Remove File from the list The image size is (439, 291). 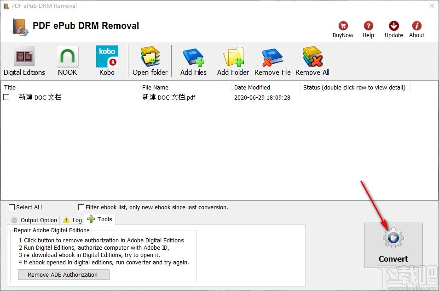click(x=272, y=61)
